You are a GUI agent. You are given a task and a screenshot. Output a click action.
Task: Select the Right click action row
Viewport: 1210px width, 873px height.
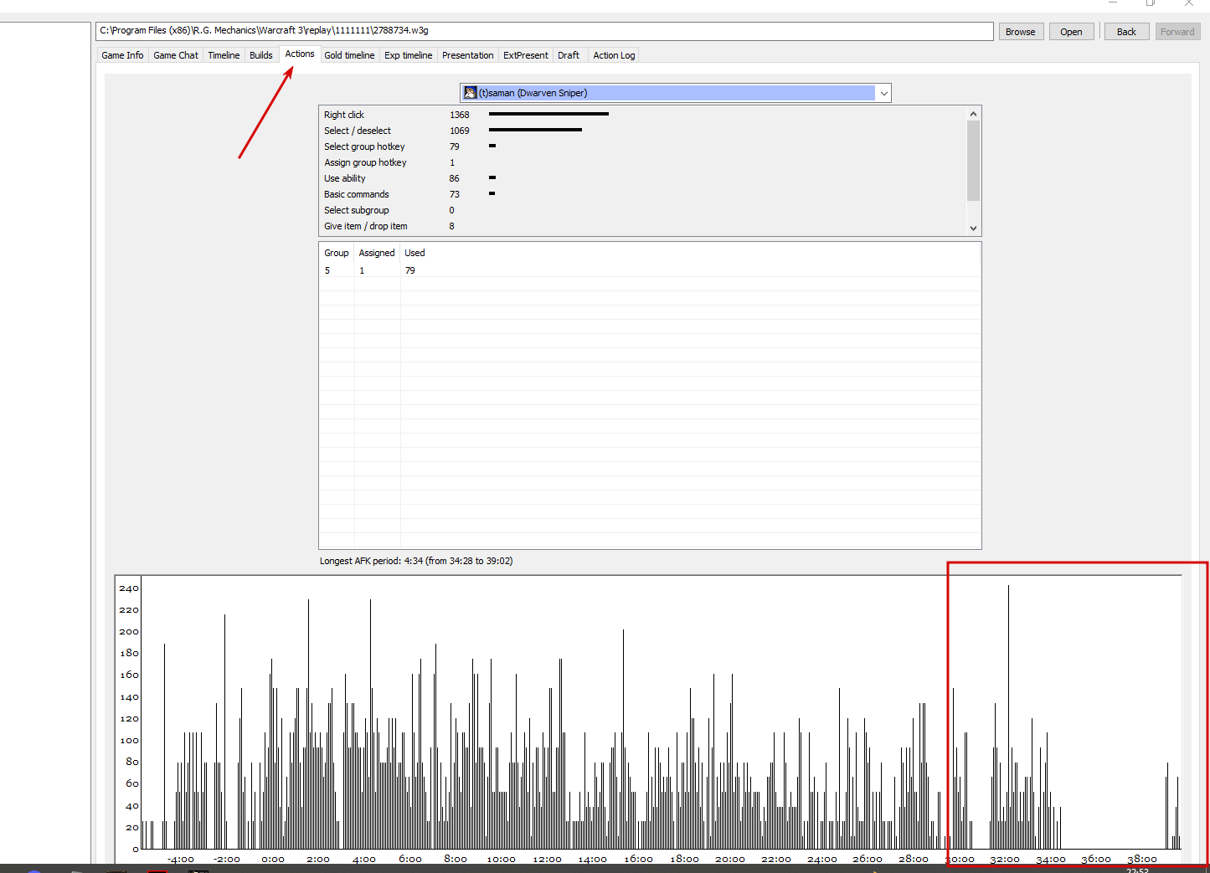click(x=642, y=115)
